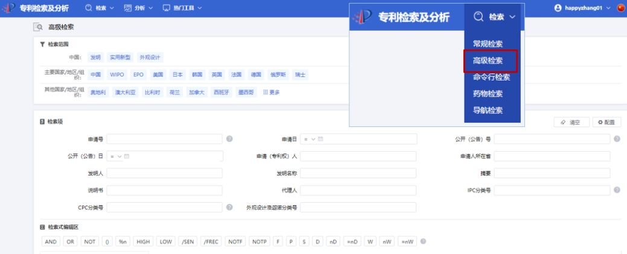Insert the /SEN operator
Image resolution: width=627 pixels, height=254 pixels.
click(x=188, y=241)
